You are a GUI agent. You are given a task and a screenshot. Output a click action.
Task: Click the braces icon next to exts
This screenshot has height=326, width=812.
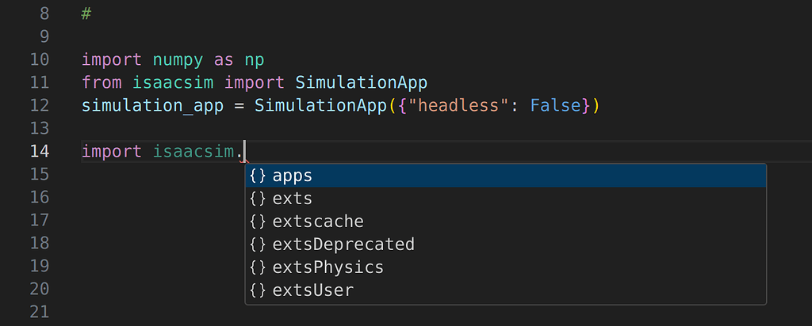258,199
